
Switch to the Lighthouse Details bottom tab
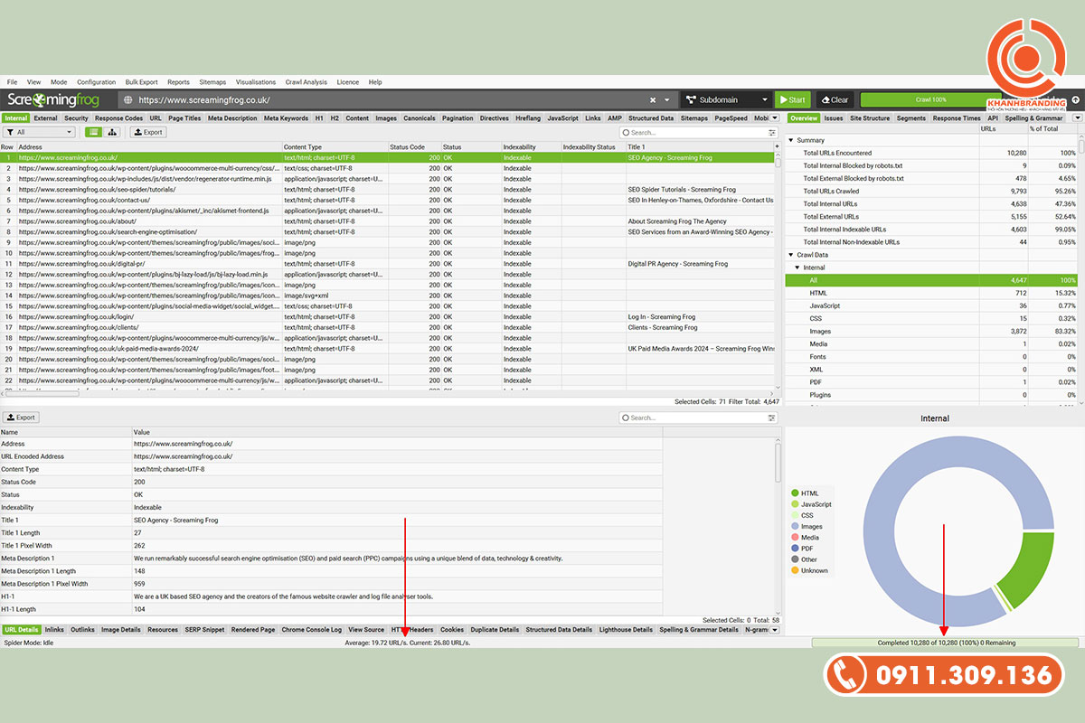click(x=626, y=630)
